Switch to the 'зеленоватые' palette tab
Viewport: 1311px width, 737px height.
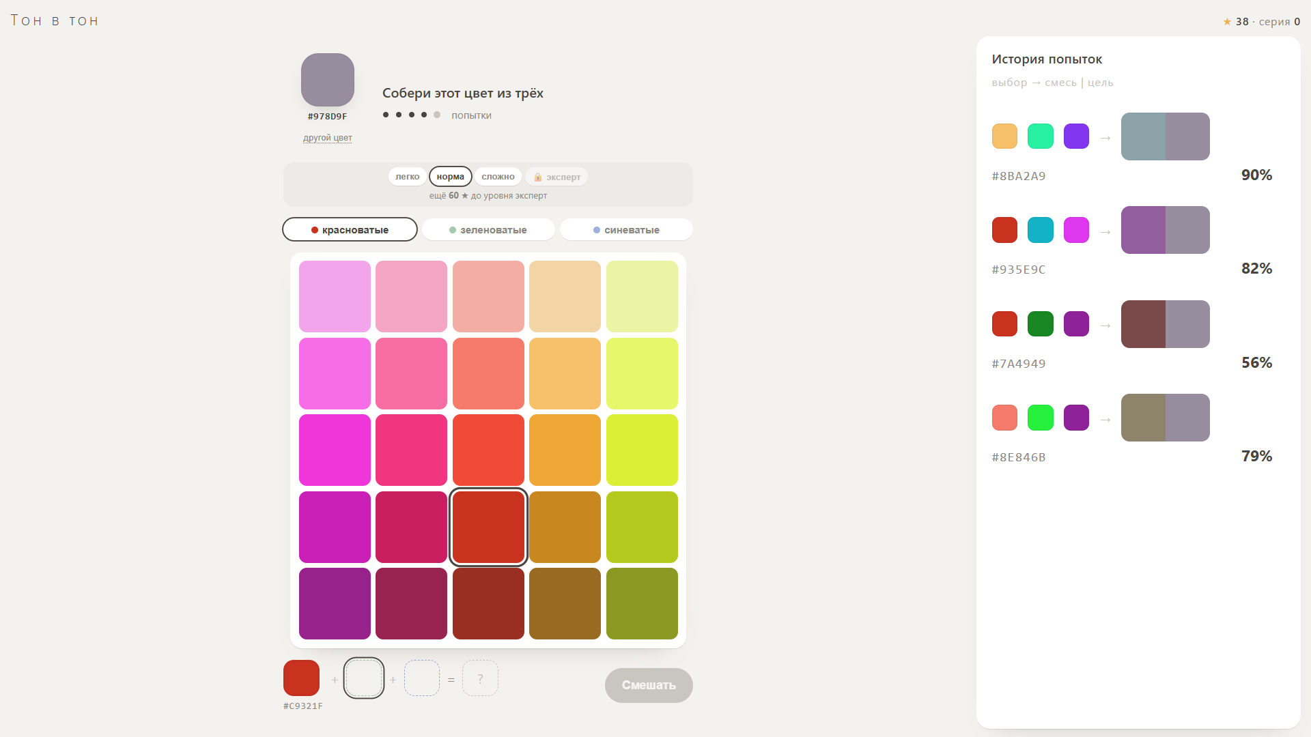[488, 230]
